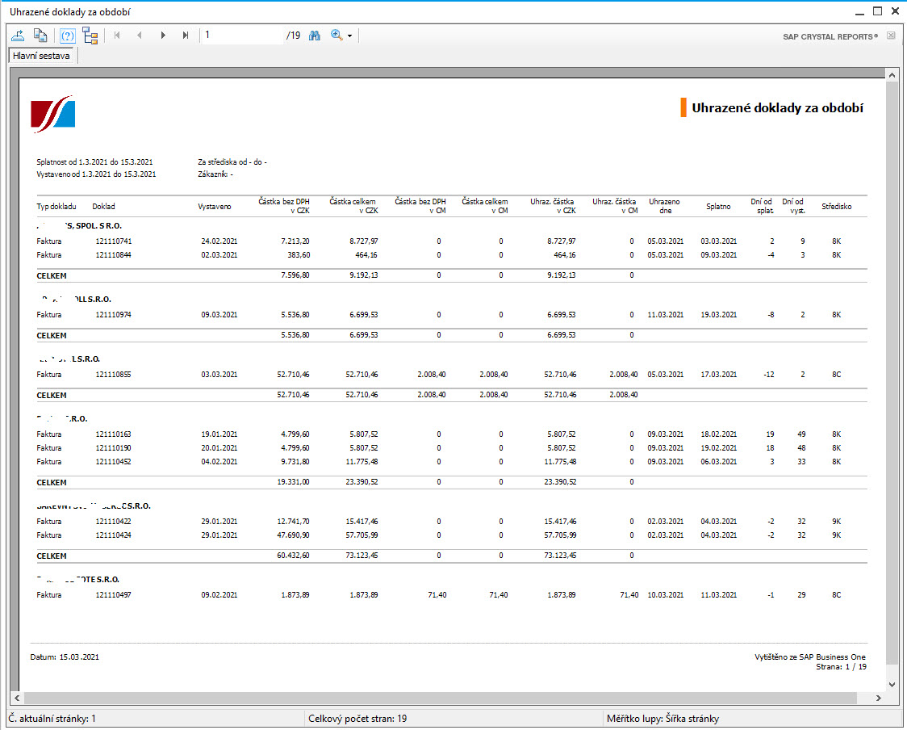Click CELKEM total 9.192,13 in Částka celkem column
Viewport: 907px width, 730px height.
pos(363,275)
